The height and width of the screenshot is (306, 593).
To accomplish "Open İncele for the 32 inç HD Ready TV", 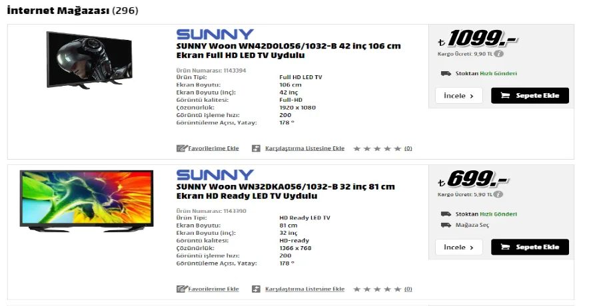I will tap(459, 247).
